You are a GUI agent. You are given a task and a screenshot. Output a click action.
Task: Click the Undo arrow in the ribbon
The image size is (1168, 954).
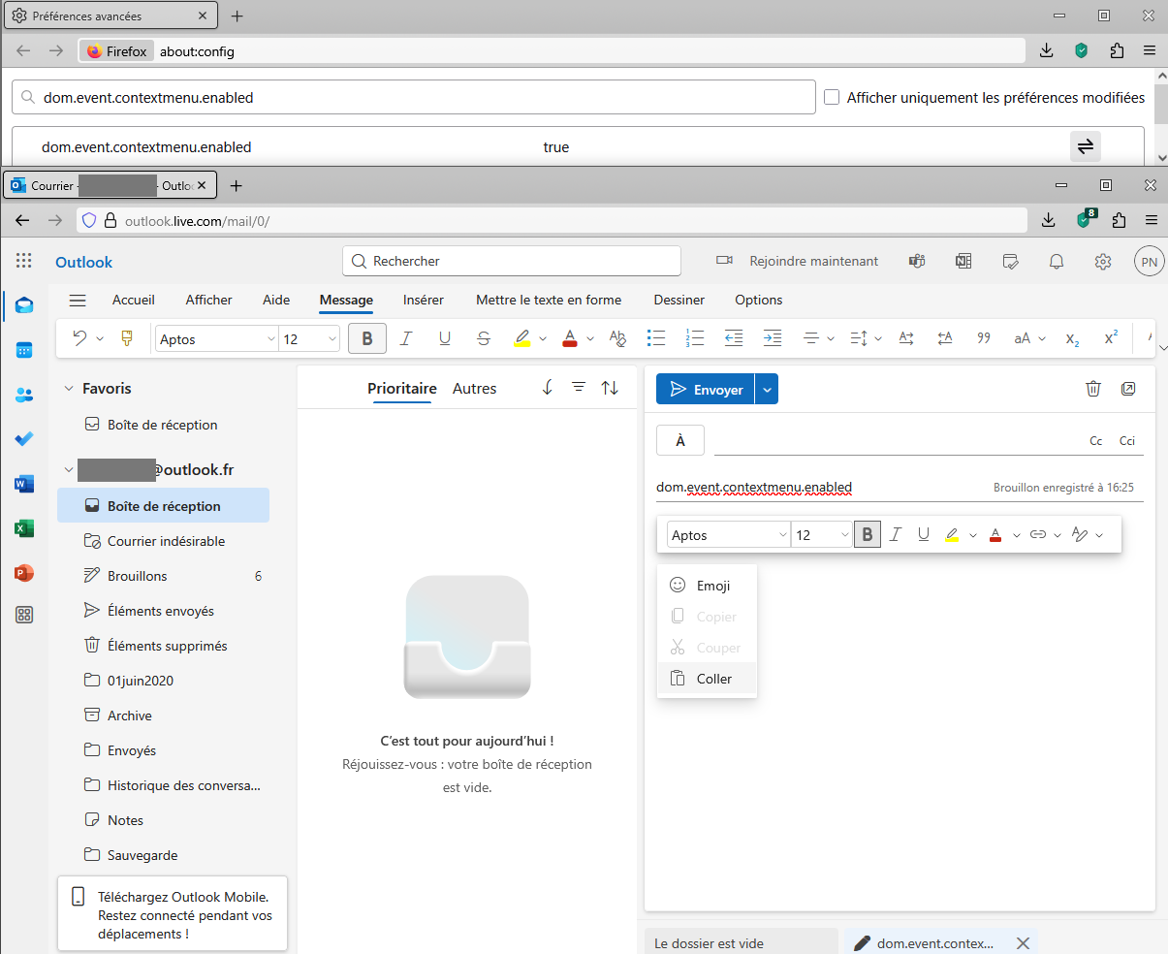(79, 338)
